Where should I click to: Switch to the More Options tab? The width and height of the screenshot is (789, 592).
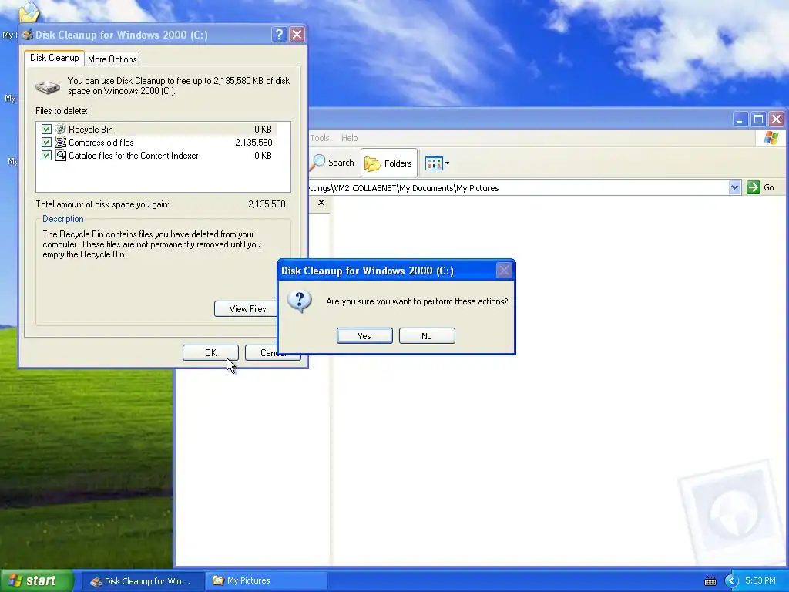tap(112, 59)
